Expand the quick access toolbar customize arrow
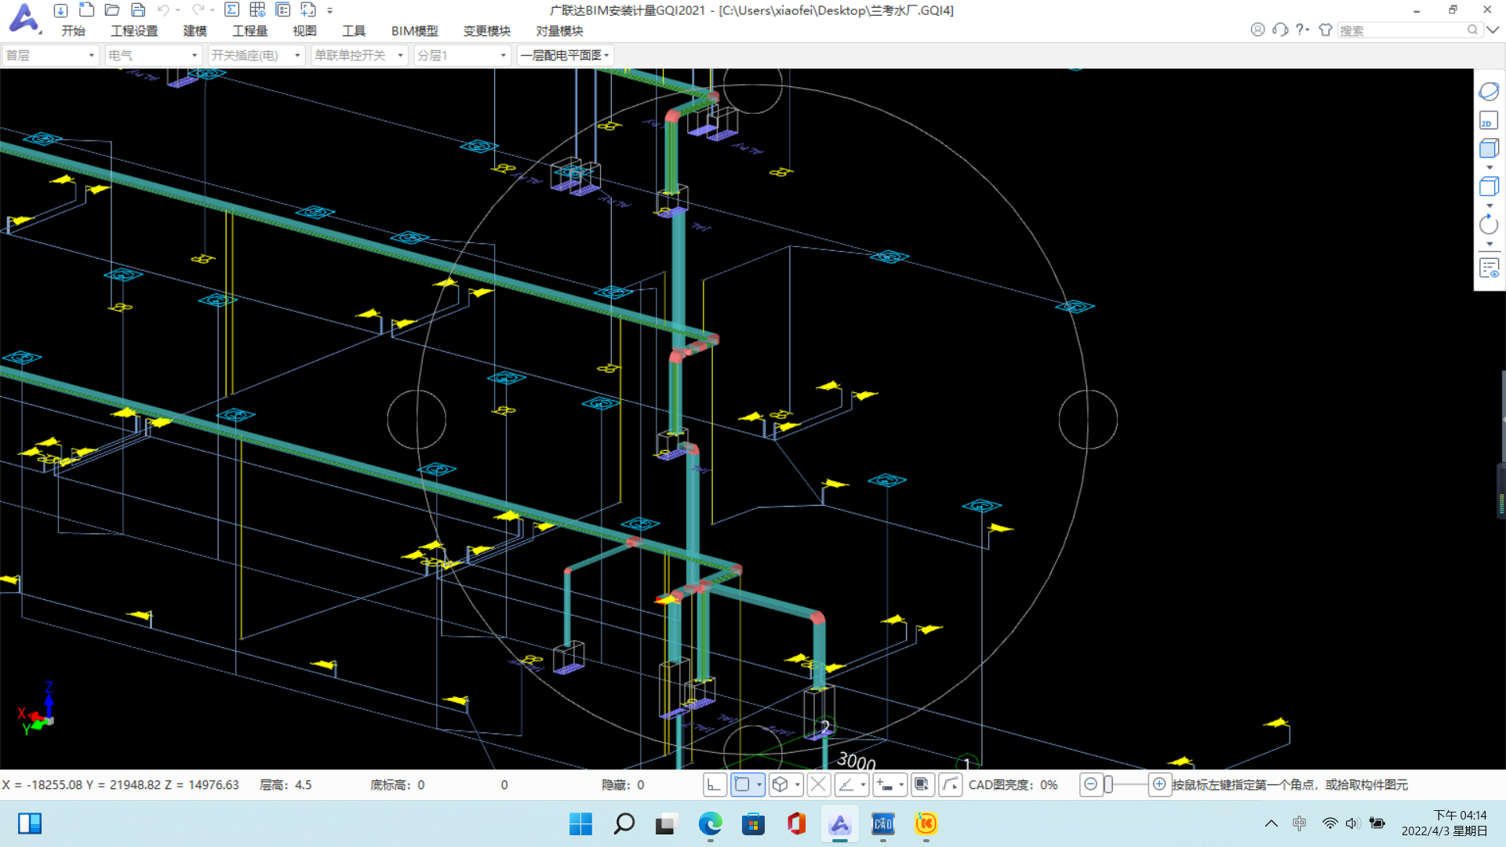This screenshot has height=847, width=1506. pos(330,11)
